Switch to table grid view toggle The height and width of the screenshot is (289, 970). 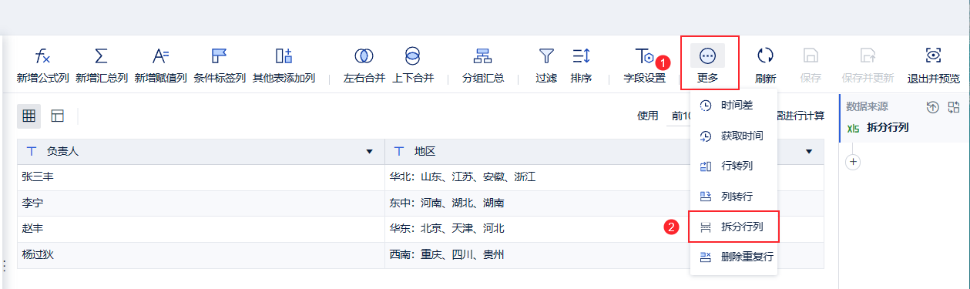pyautogui.click(x=29, y=116)
